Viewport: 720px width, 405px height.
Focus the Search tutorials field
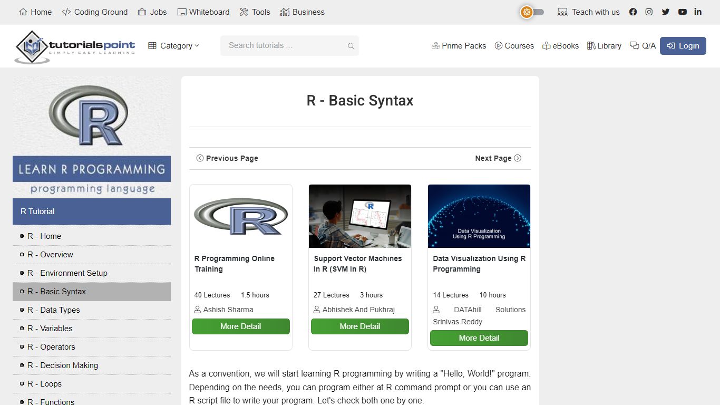[289, 45]
